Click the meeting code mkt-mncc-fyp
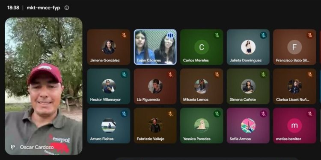Viewport: 321px width, 160px height. click(43, 8)
